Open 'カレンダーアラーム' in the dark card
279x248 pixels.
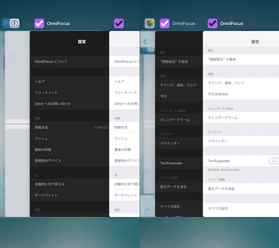tap(179, 120)
